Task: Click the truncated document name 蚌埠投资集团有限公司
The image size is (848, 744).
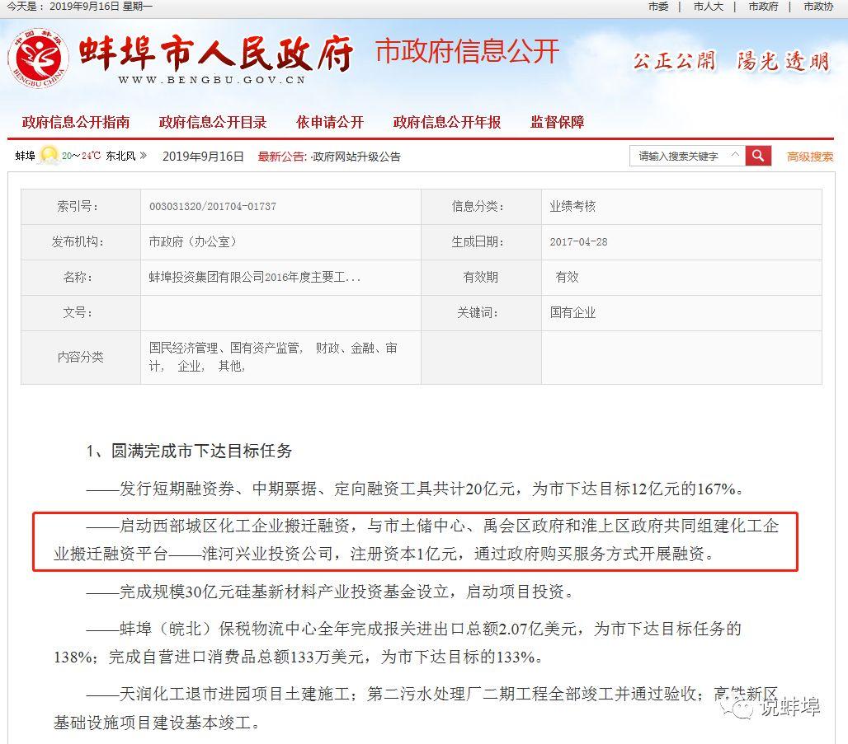Action: 254,278
